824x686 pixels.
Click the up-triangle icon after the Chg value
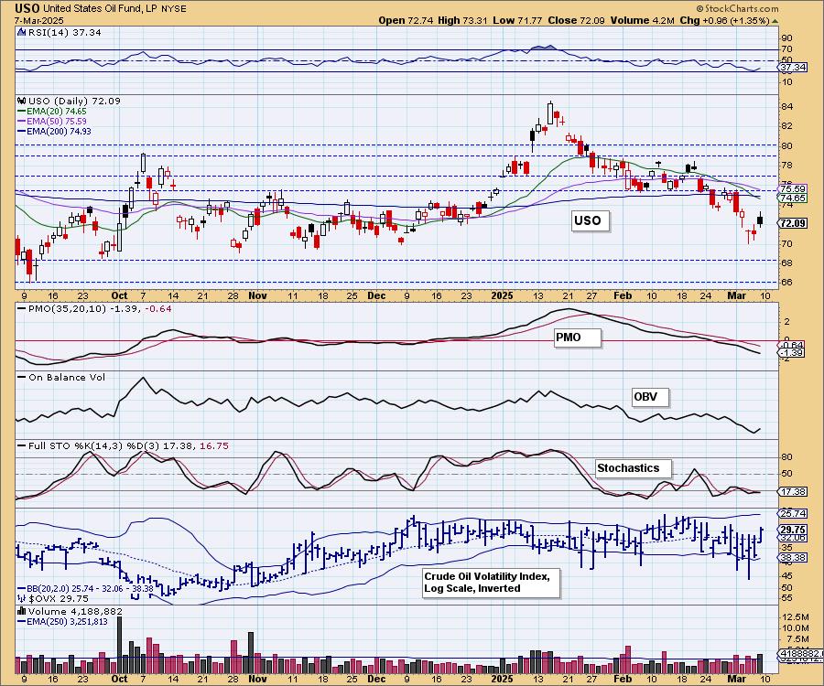coord(775,21)
